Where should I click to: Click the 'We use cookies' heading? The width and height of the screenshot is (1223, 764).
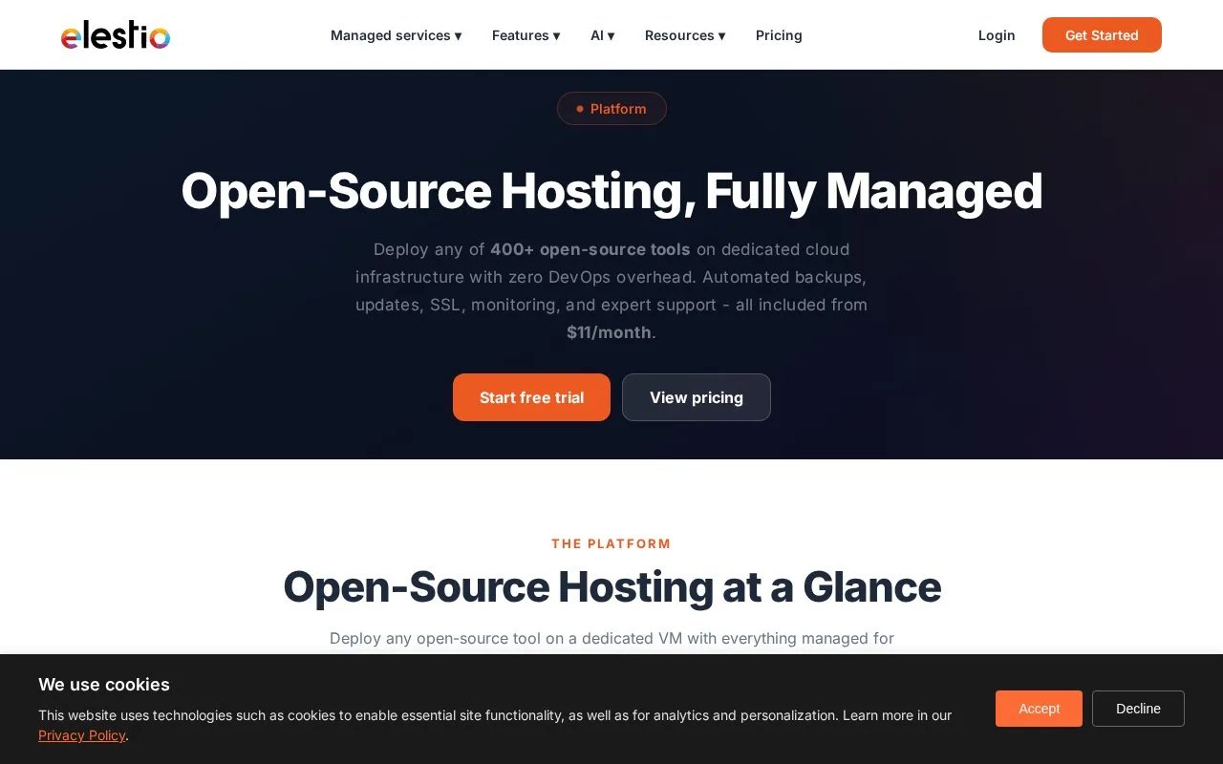click(x=104, y=685)
